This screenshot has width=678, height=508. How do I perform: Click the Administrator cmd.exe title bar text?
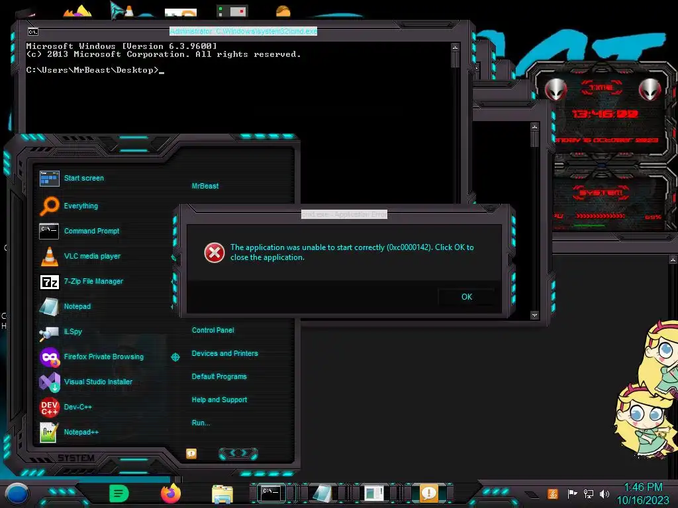(244, 31)
